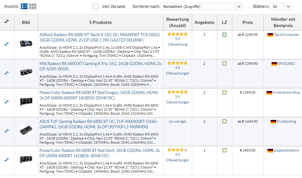Click German flag next to Top10Computer

click(270, 35)
